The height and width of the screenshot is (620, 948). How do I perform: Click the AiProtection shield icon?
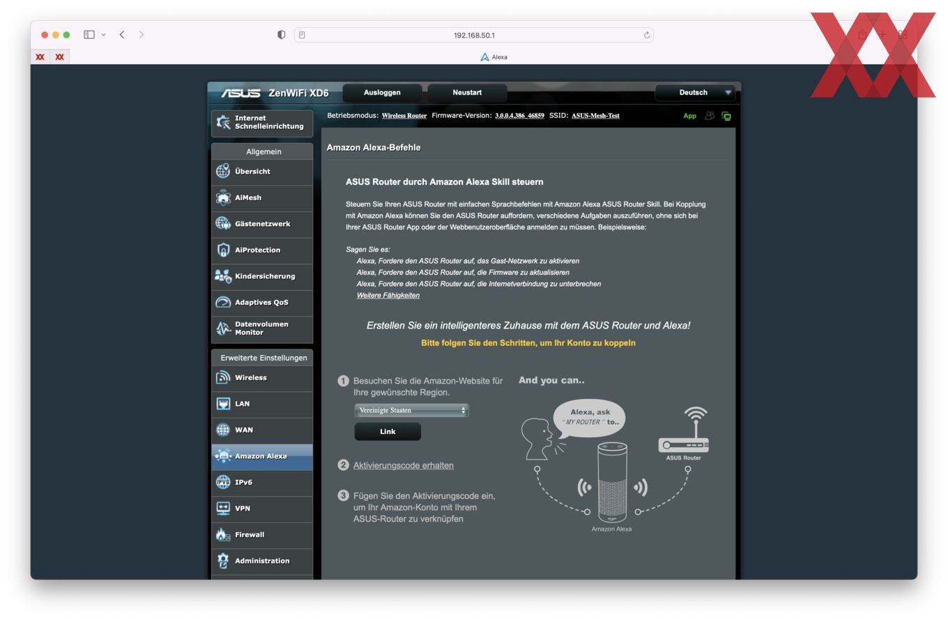coord(223,250)
